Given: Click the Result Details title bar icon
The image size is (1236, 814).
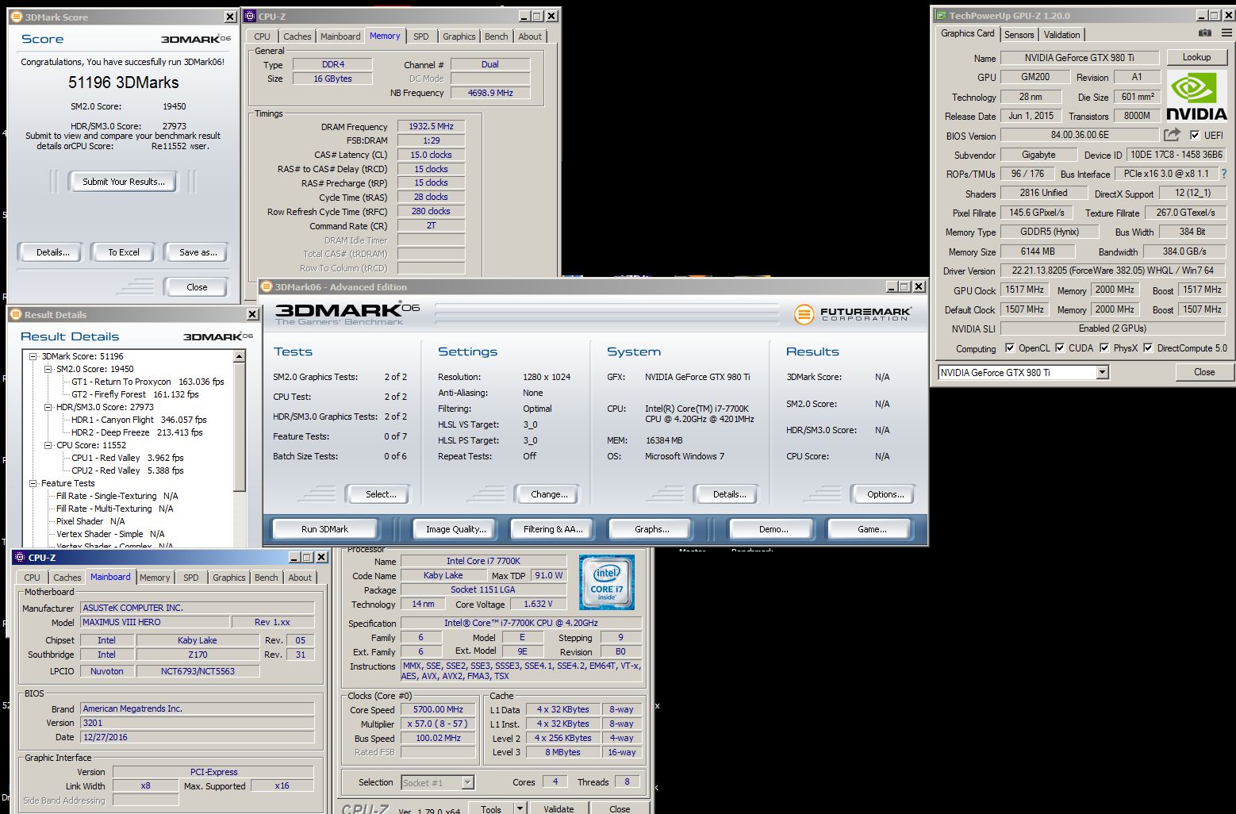Looking at the screenshot, I should (15, 315).
